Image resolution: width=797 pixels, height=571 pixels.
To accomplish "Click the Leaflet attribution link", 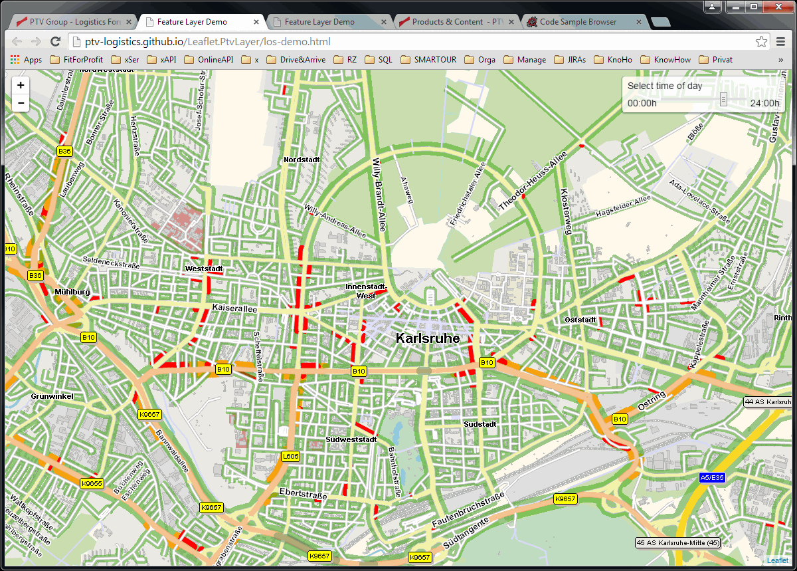I will point(778,560).
